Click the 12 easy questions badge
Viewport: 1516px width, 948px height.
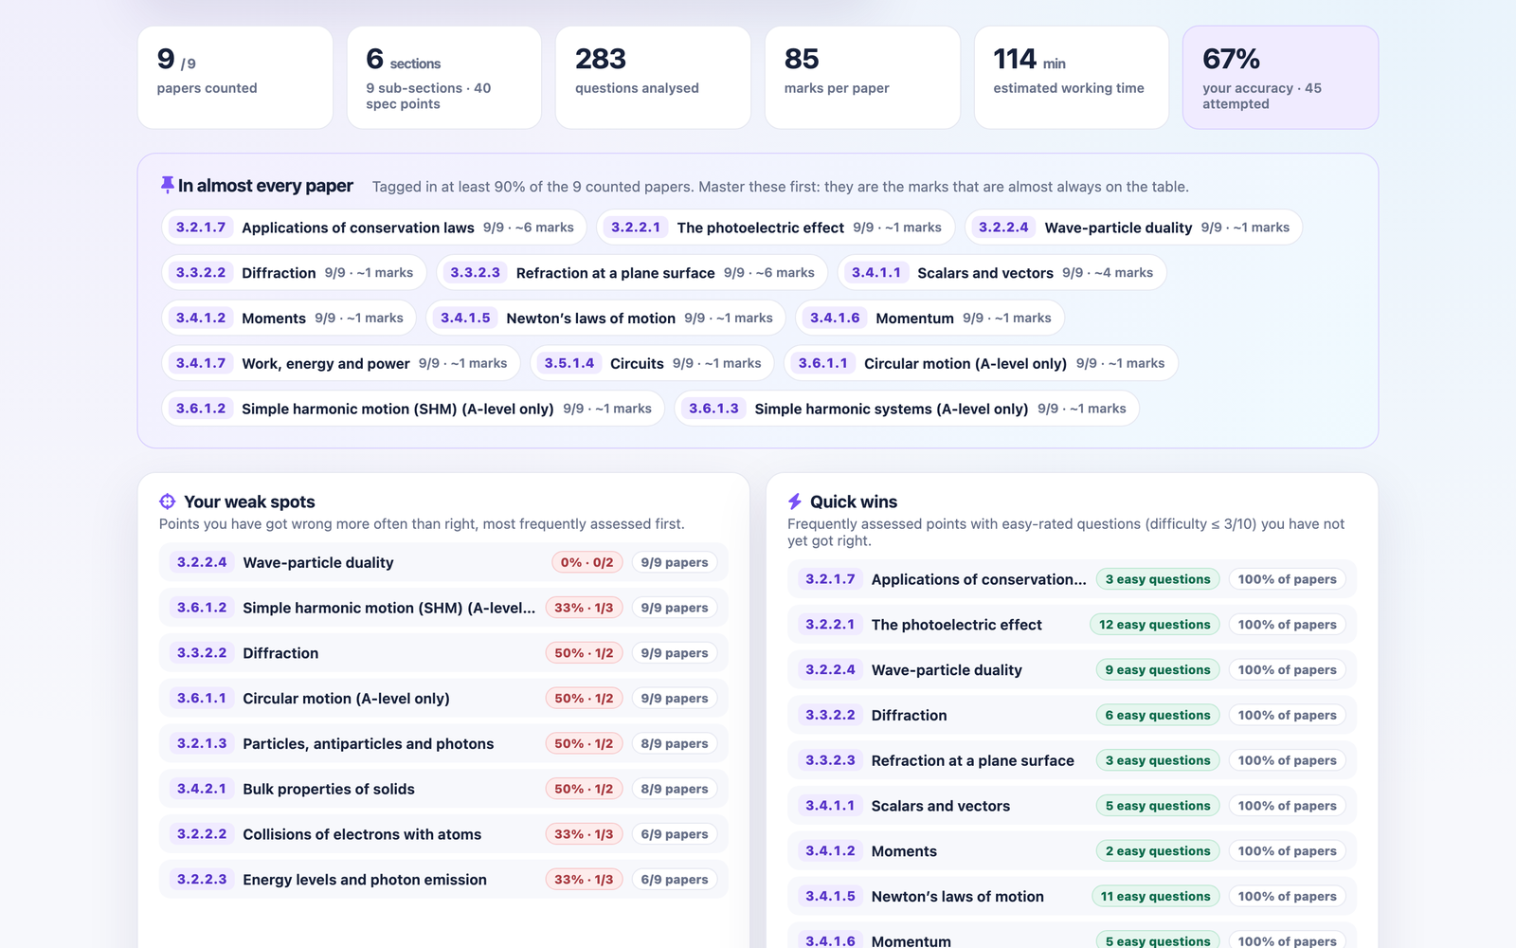(x=1155, y=625)
